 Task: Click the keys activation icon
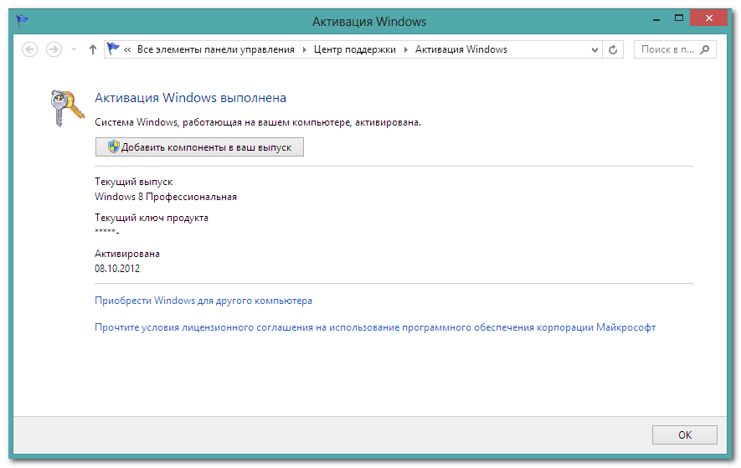pyautogui.click(x=67, y=108)
